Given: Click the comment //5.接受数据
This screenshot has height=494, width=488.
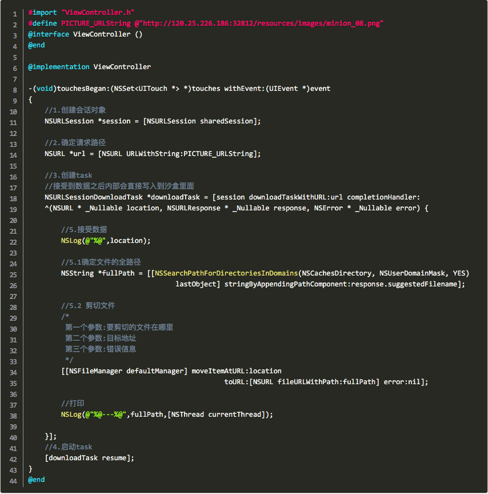Looking at the screenshot, I should (84, 230).
